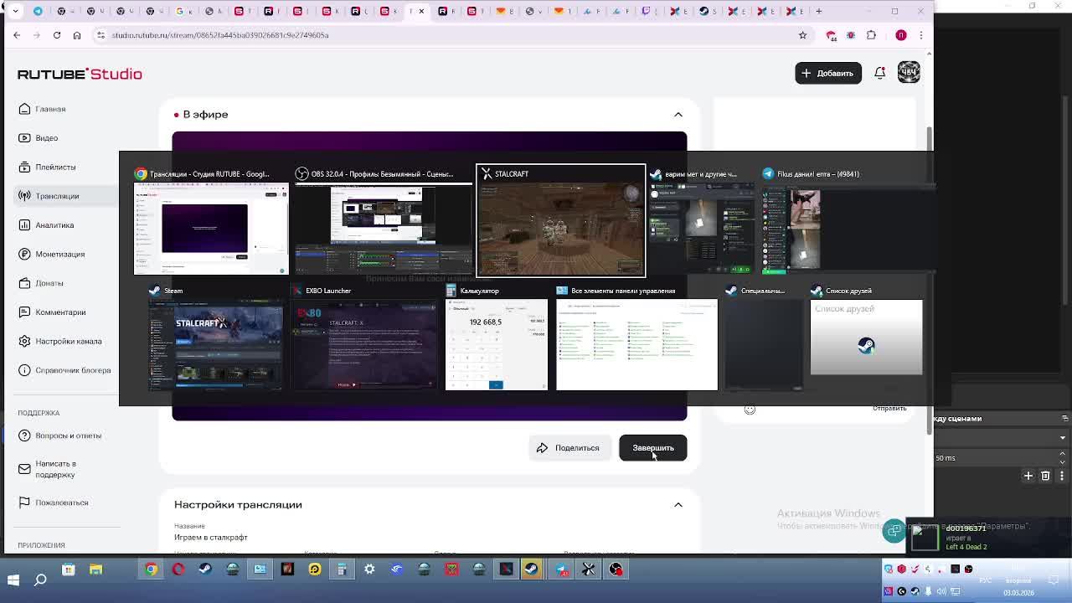
Task: Open Windows taskbar search
Action: pyautogui.click(x=40, y=579)
